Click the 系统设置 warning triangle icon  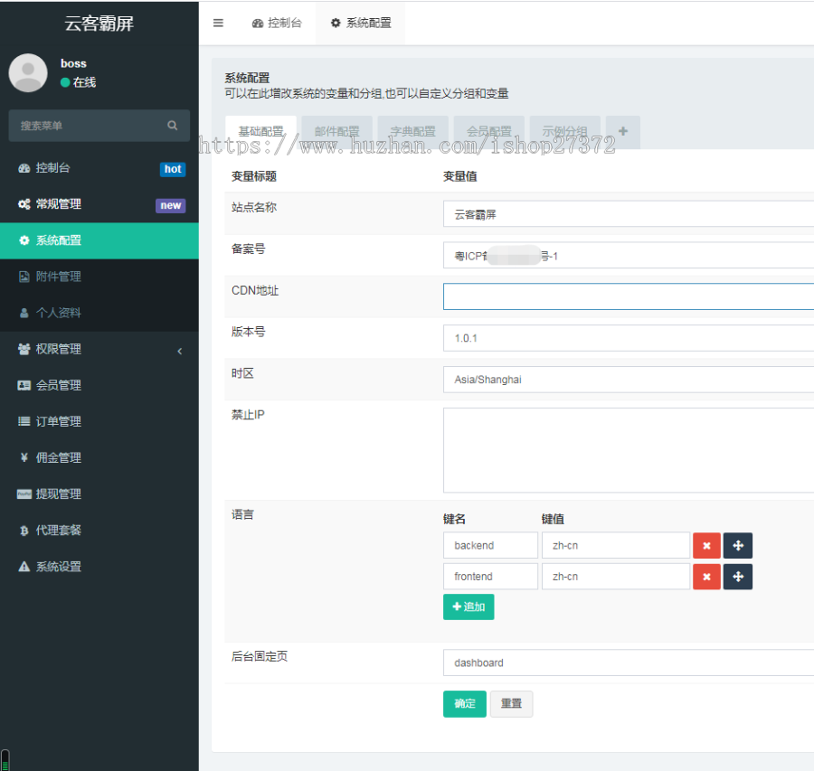24,567
